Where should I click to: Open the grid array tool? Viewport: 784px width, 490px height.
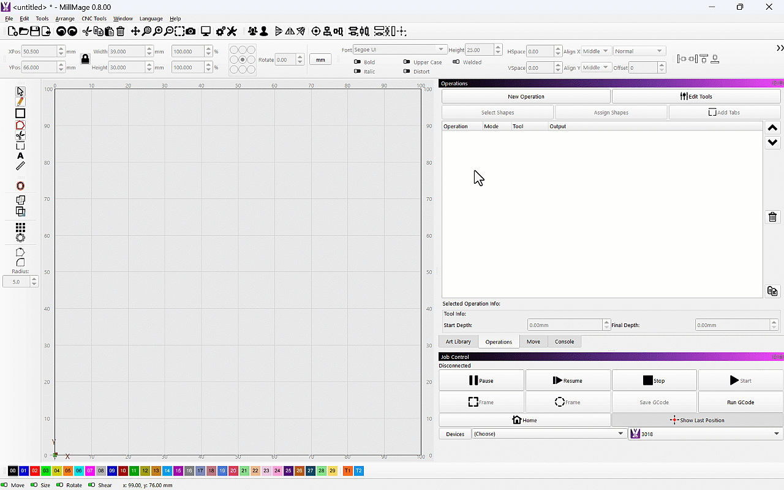[20, 227]
